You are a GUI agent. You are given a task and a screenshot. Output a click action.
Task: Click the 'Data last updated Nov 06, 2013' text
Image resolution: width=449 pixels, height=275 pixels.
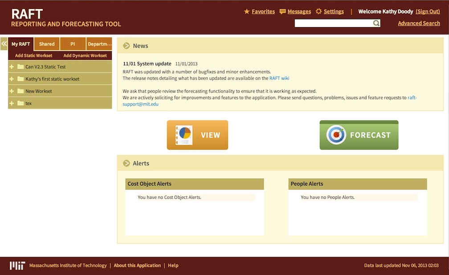pyautogui.click(x=401, y=266)
